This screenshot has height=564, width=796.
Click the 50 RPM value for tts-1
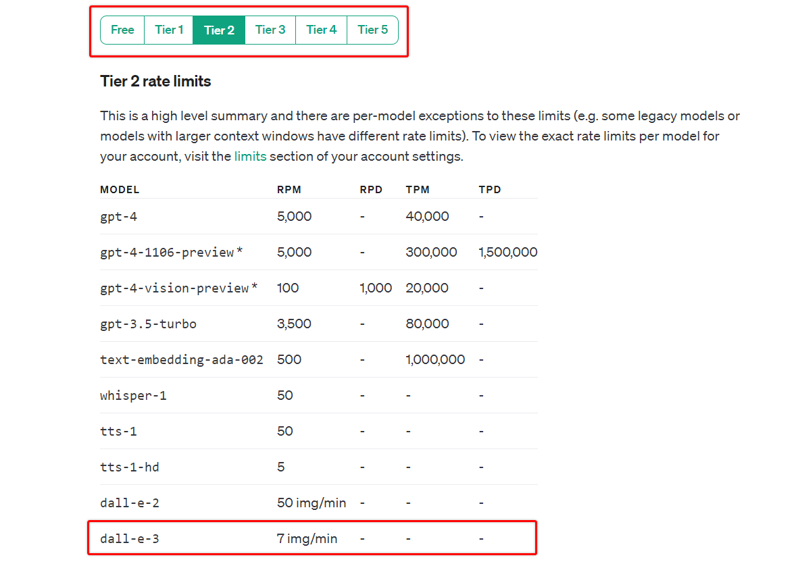pos(284,432)
